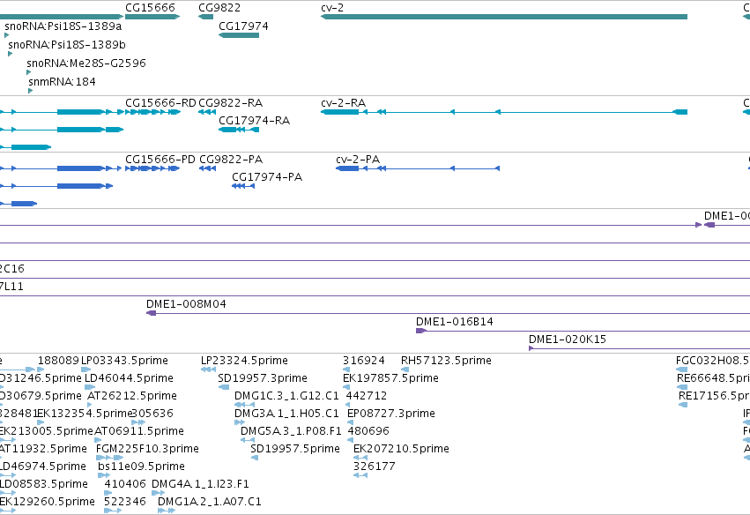Select the 480696 EST label
Viewport: 750px width, 515px height.
click(368, 431)
